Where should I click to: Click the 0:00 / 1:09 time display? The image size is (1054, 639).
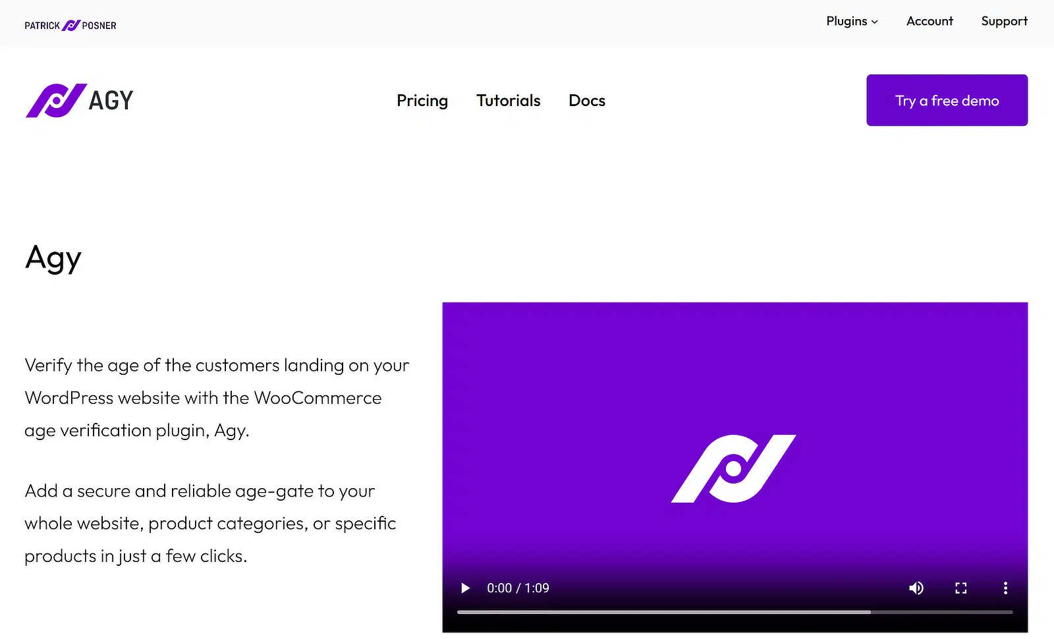[x=518, y=588]
